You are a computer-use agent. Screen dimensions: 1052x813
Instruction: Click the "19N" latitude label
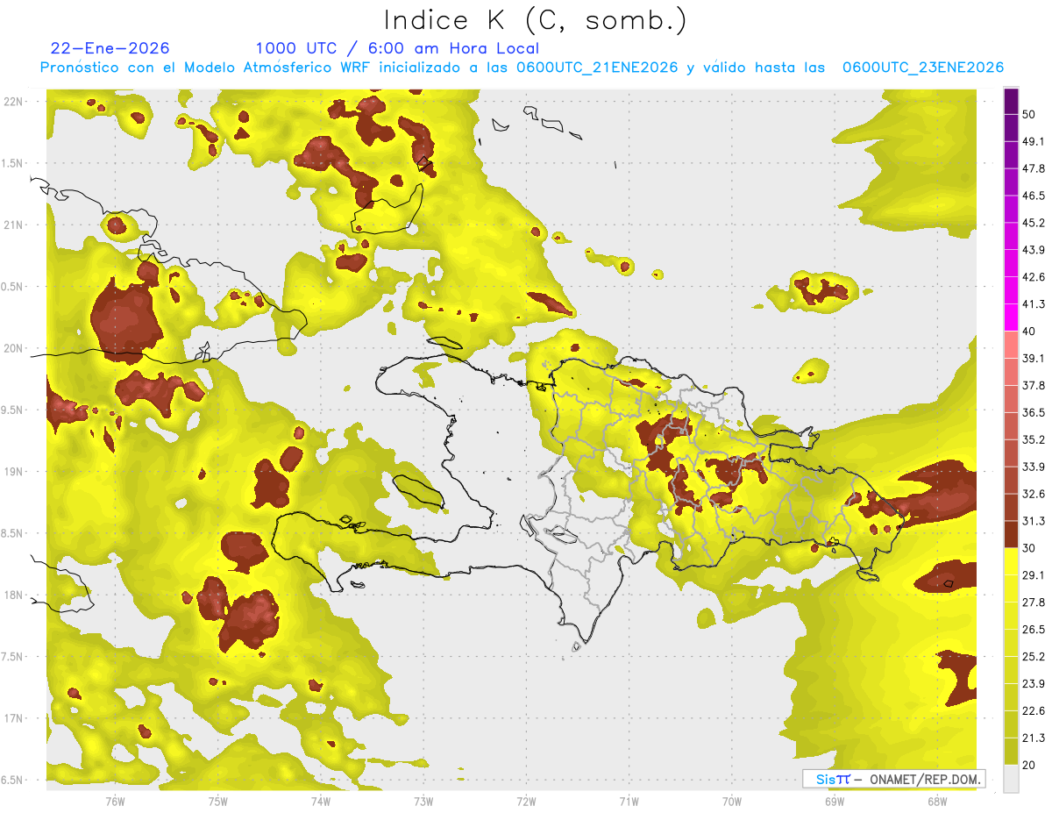tap(13, 472)
